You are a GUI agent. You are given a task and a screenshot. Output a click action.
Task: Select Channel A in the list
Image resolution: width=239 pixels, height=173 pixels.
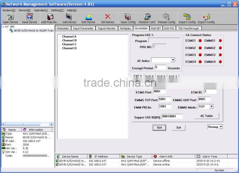(69, 36)
